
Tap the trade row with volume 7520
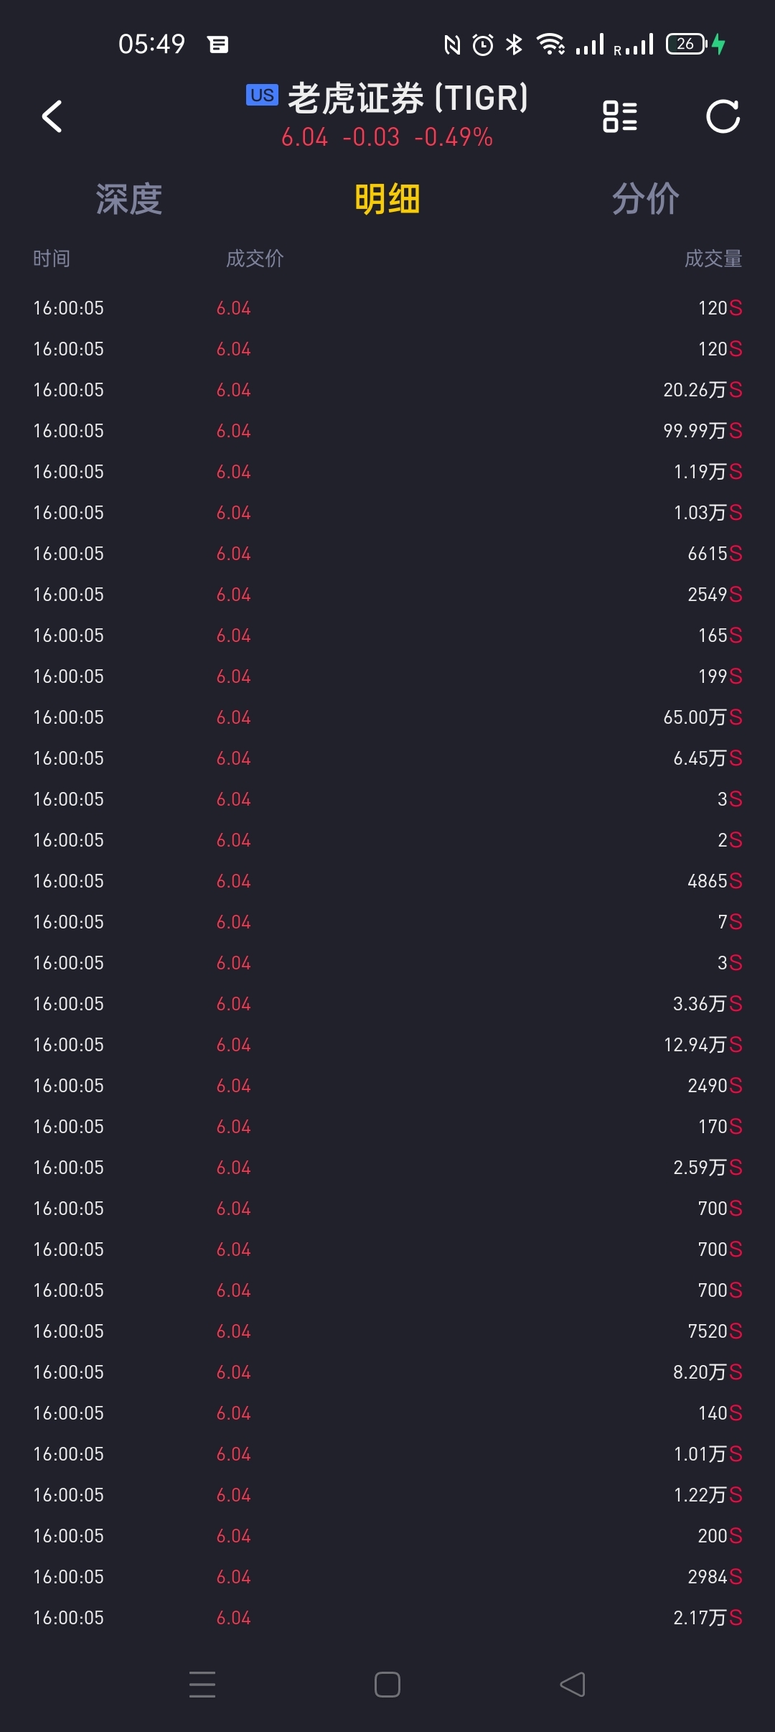(387, 1331)
